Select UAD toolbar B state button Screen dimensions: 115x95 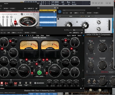86,16
